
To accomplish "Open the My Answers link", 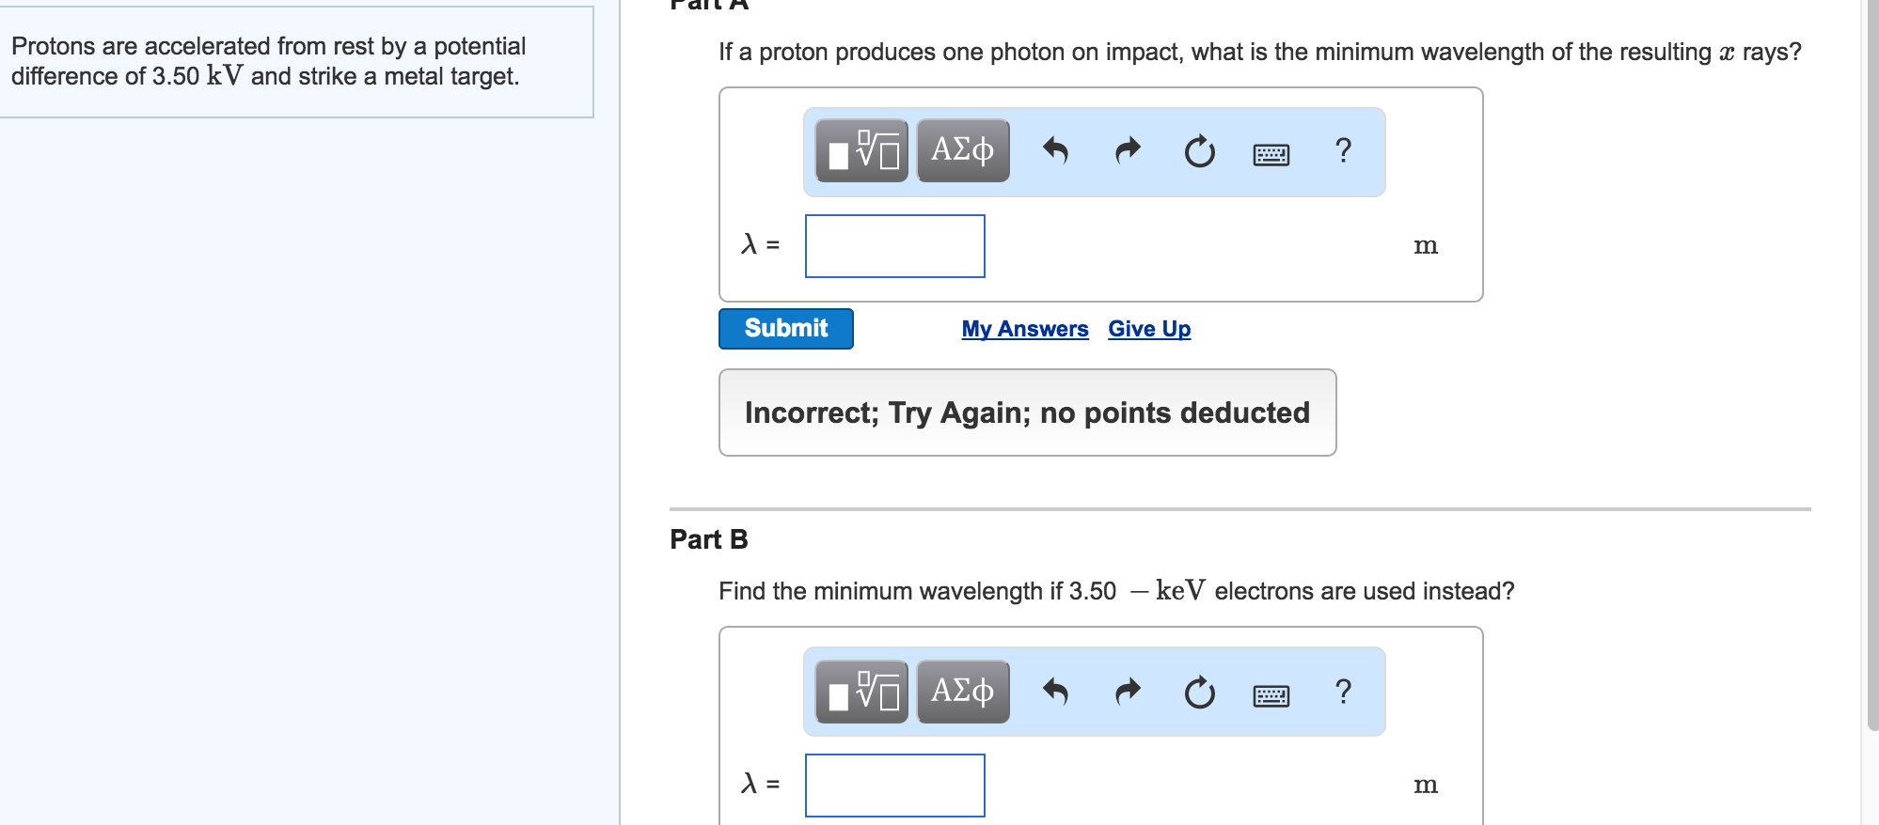I will click(x=1024, y=328).
